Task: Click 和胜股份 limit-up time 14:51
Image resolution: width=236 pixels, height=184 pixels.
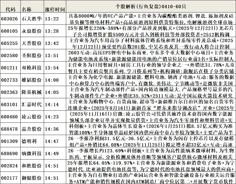Action: point(52,166)
